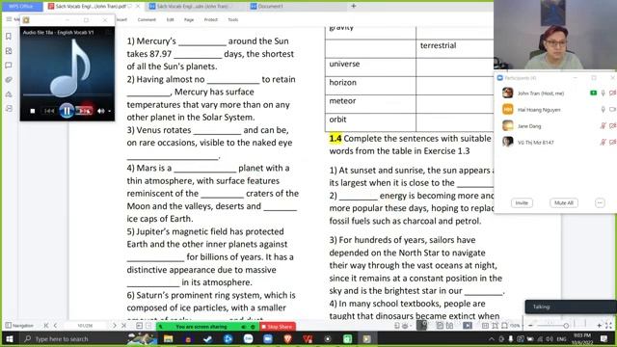Toggle Jane Dang's muted microphone icon
This screenshot has height=347, width=617.
tap(603, 126)
